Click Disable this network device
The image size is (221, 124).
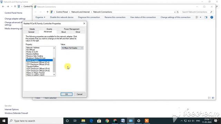coord(61,17)
